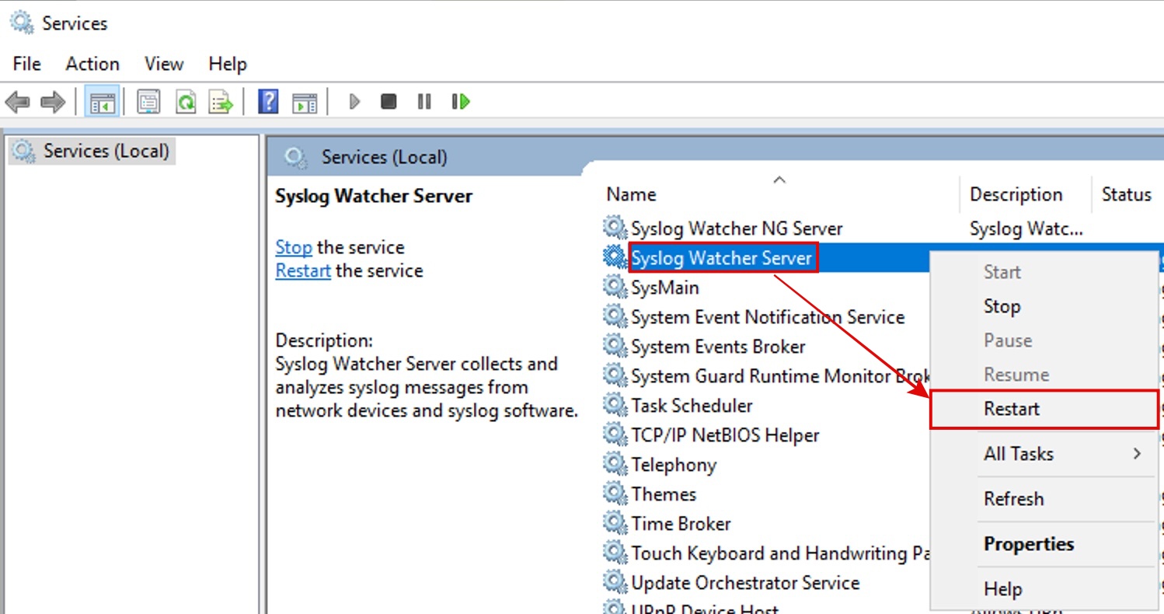Select System Event Notification Service
The height and width of the screenshot is (614, 1164).
point(768,317)
